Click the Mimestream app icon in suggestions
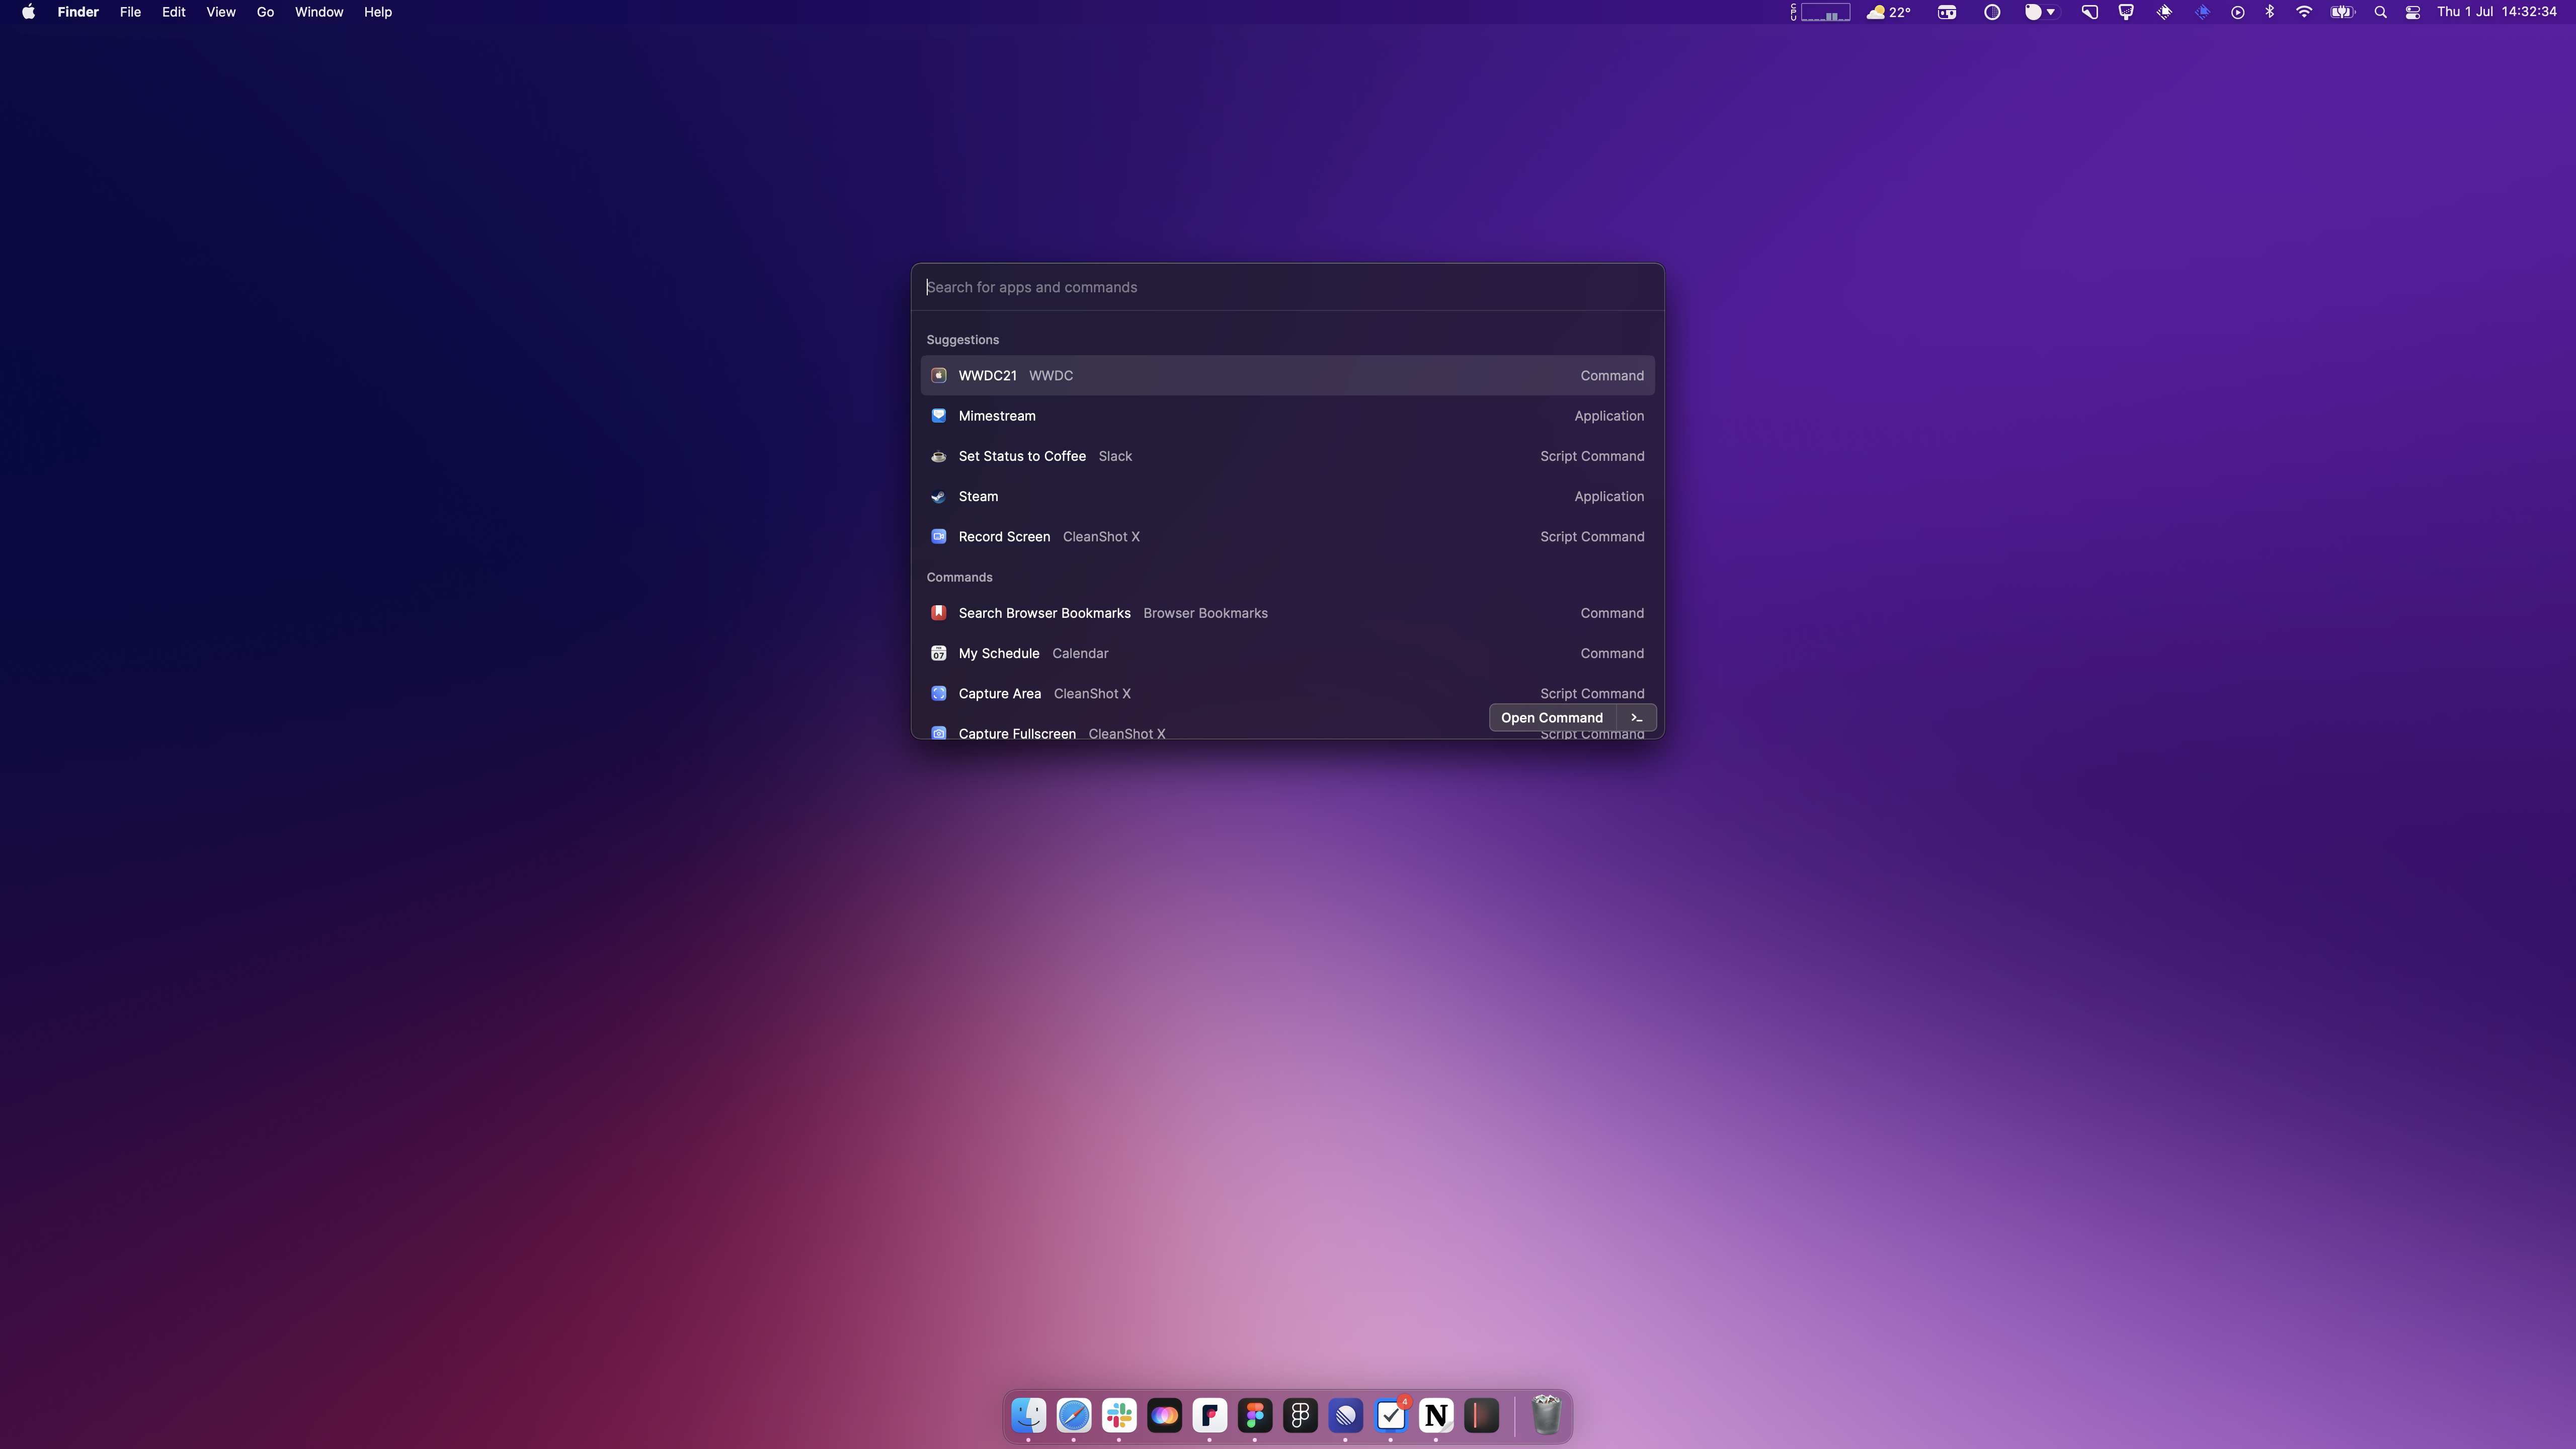Viewport: 2576px width, 1449px height. (x=938, y=416)
